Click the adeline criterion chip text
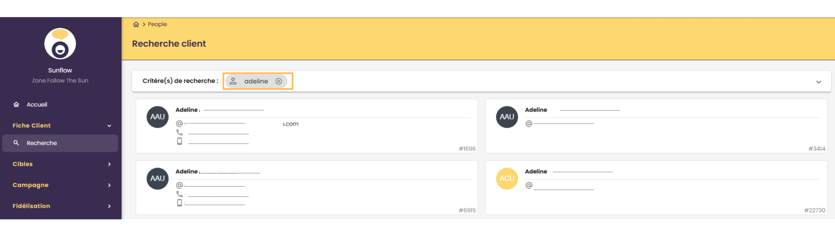The image size is (835, 236). 256,81
